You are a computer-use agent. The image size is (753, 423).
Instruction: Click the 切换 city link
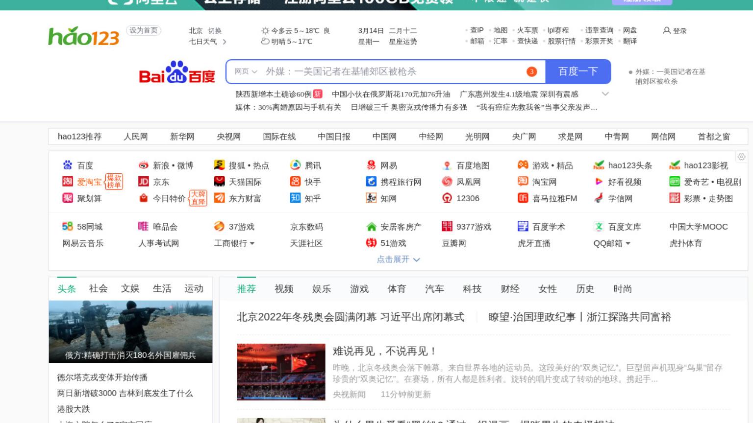[215, 30]
